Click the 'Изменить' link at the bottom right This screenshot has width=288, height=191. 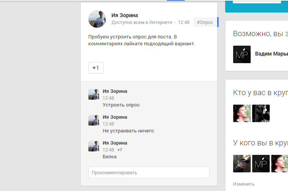click(243, 184)
